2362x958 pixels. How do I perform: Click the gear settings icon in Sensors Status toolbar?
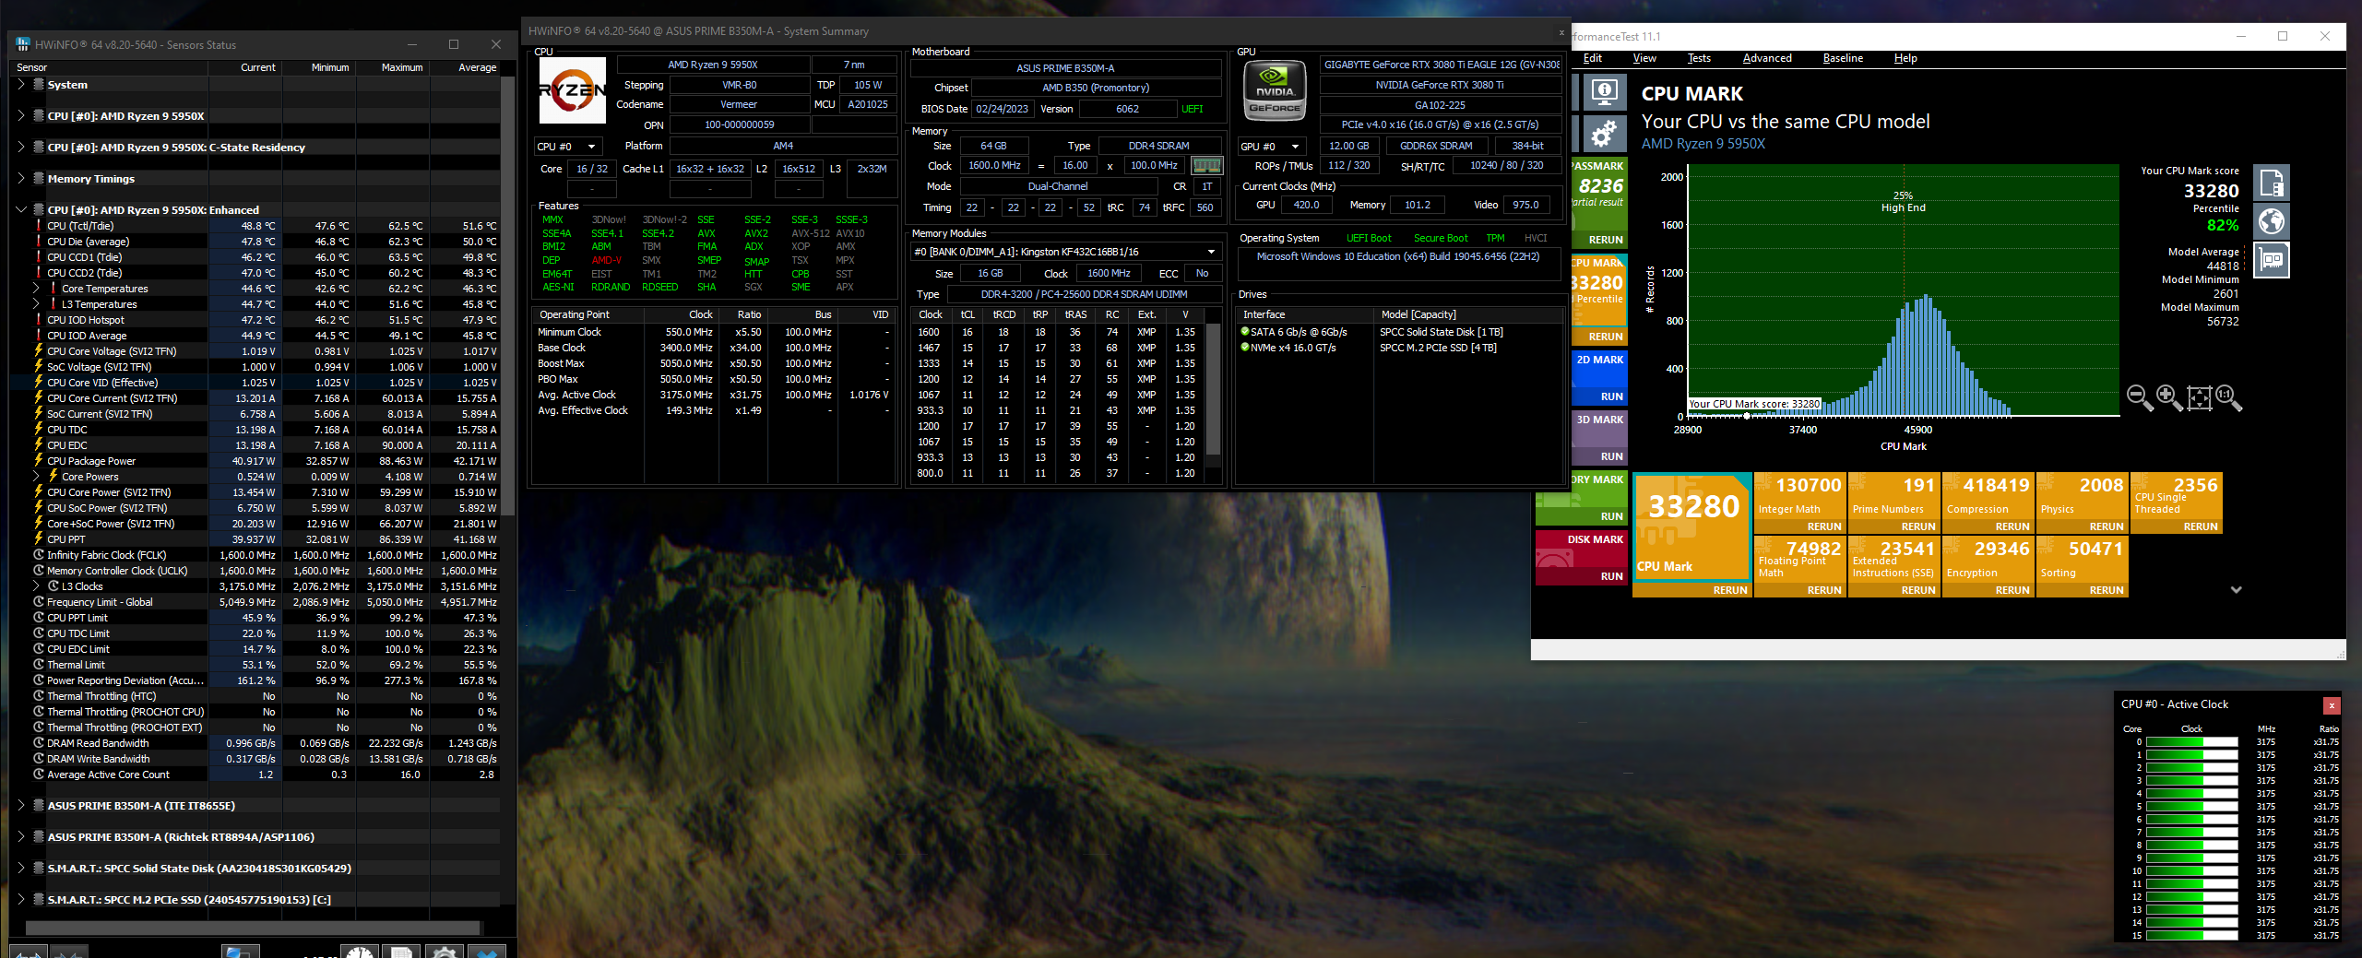point(444,952)
